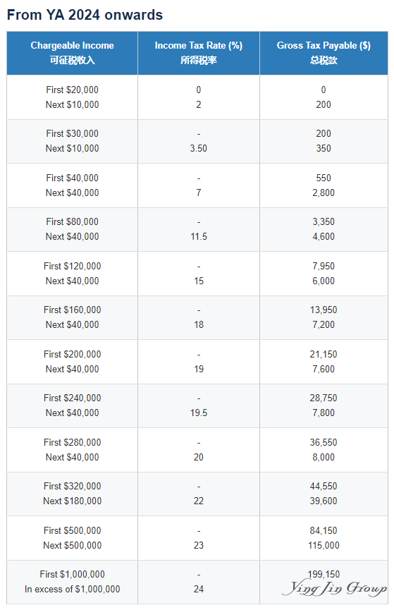Select the 'First $280,000' row label
394x610 pixels.
[x=73, y=443]
